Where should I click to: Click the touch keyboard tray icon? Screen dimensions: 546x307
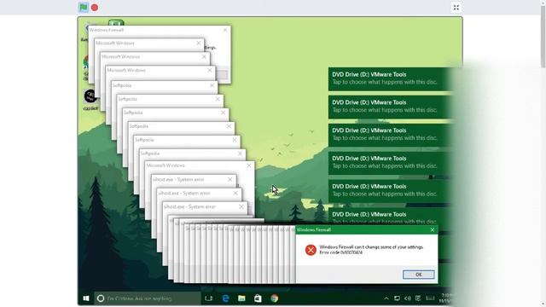pos(430,298)
